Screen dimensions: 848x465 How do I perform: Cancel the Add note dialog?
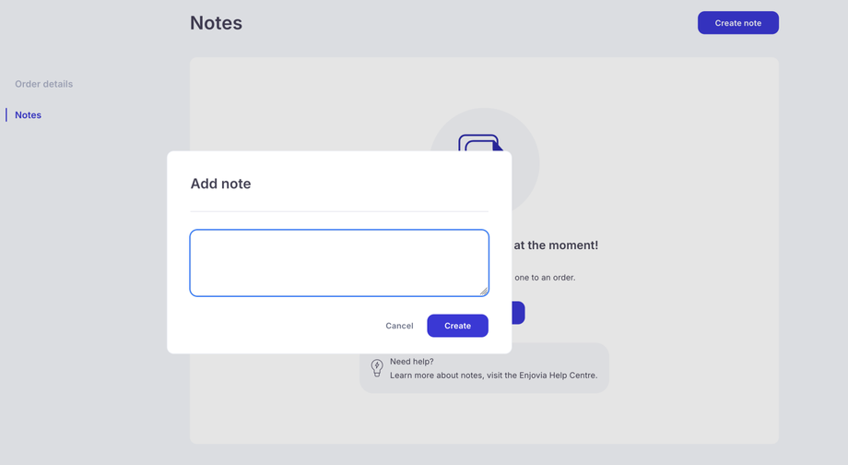pyautogui.click(x=399, y=326)
